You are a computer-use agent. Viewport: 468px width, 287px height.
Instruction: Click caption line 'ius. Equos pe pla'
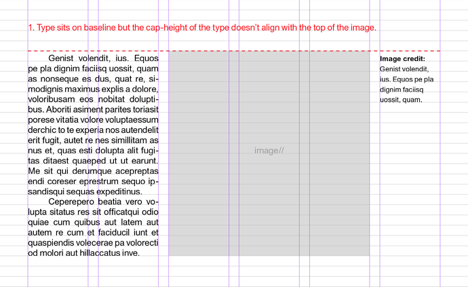pos(406,79)
